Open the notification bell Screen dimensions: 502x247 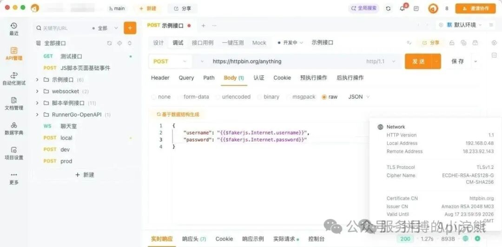[x=403, y=9]
